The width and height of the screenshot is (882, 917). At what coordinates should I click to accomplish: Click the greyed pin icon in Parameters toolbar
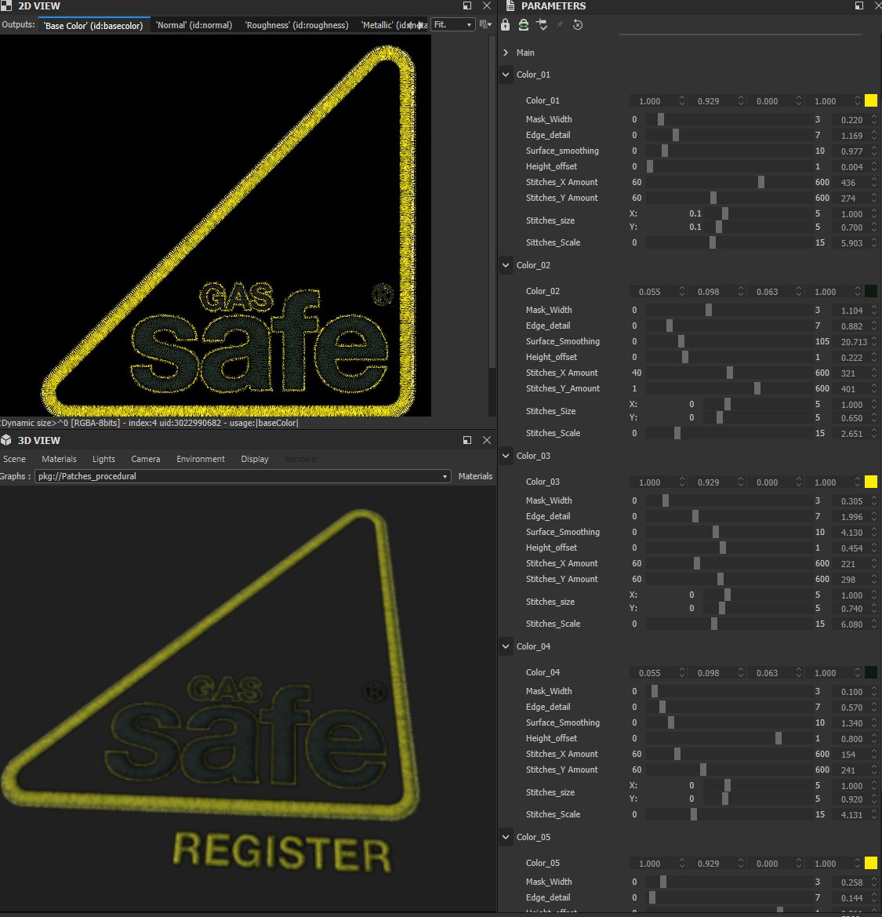tap(560, 24)
